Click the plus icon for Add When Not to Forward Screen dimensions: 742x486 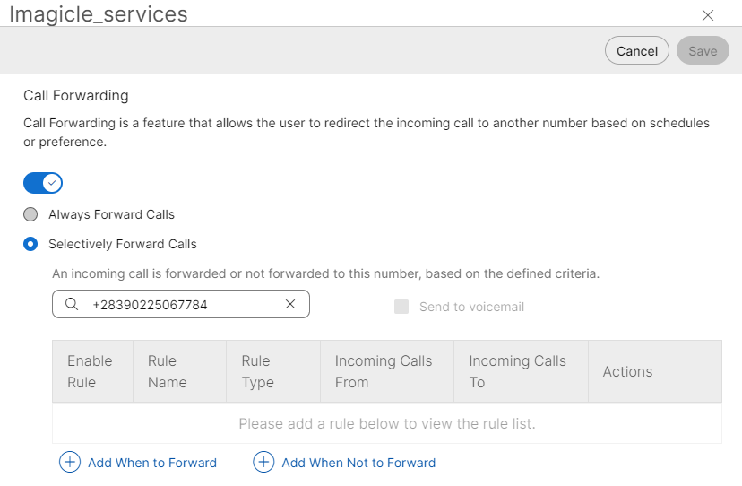click(x=263, y=463)
